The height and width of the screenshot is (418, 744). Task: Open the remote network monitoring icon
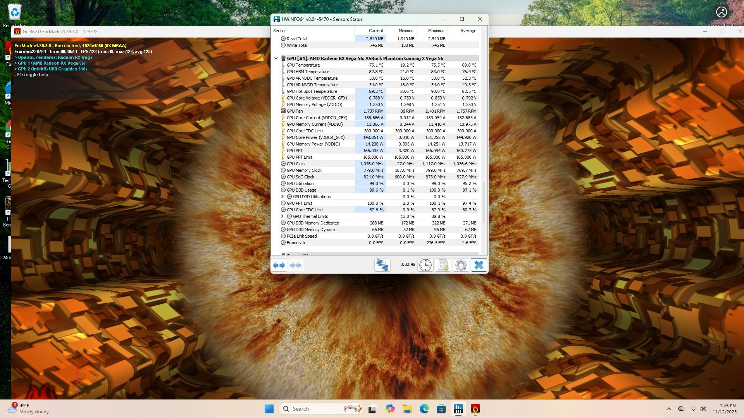click(x=382, y=265)
